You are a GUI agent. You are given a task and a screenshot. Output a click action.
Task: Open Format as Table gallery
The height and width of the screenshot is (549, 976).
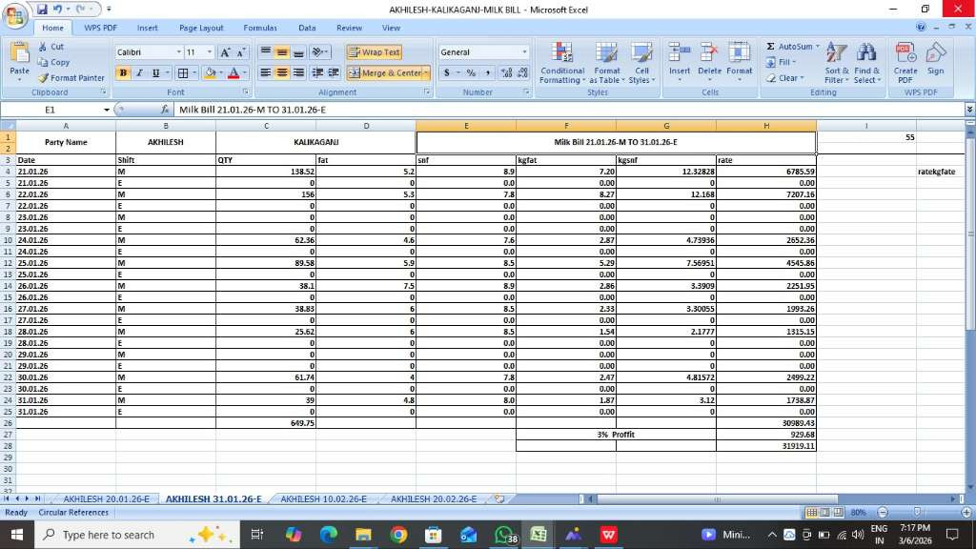point(607,63)
